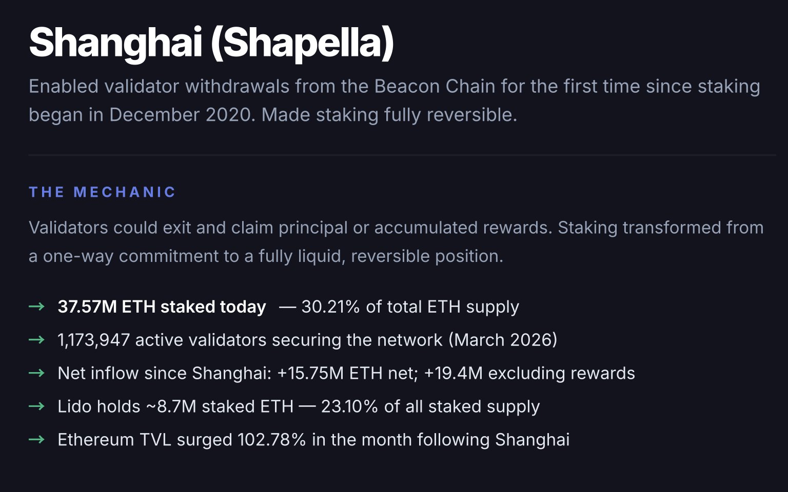This screenshot has width=788, height=492.
Task: Click the 102.78% figure in the TVL line
Action: [271, 440]
